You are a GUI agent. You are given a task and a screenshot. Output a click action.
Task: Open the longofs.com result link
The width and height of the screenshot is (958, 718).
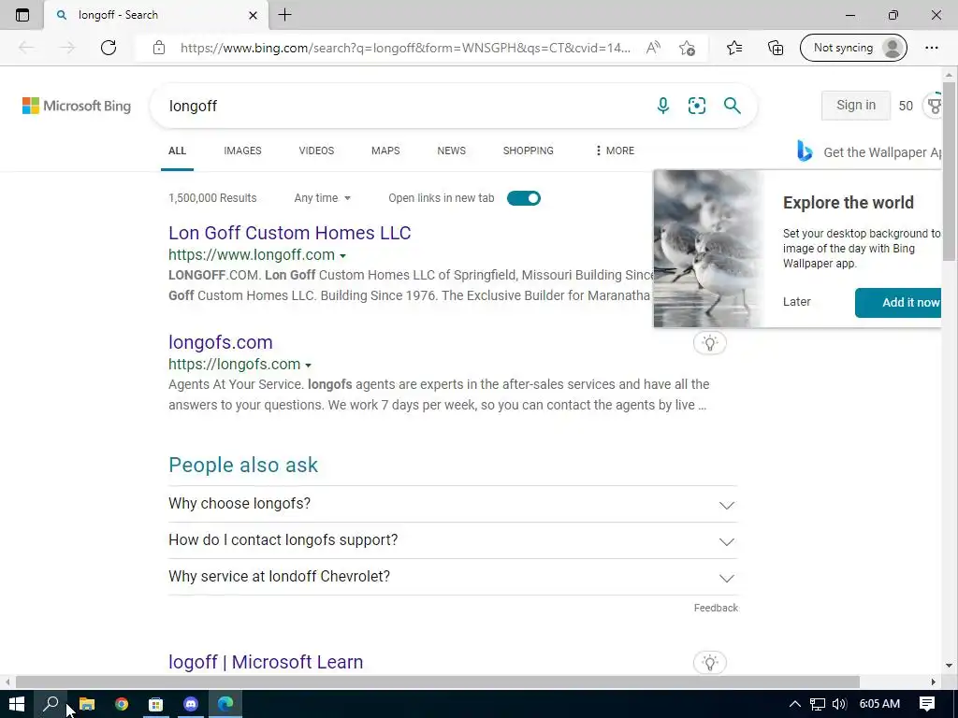point(221,342)
